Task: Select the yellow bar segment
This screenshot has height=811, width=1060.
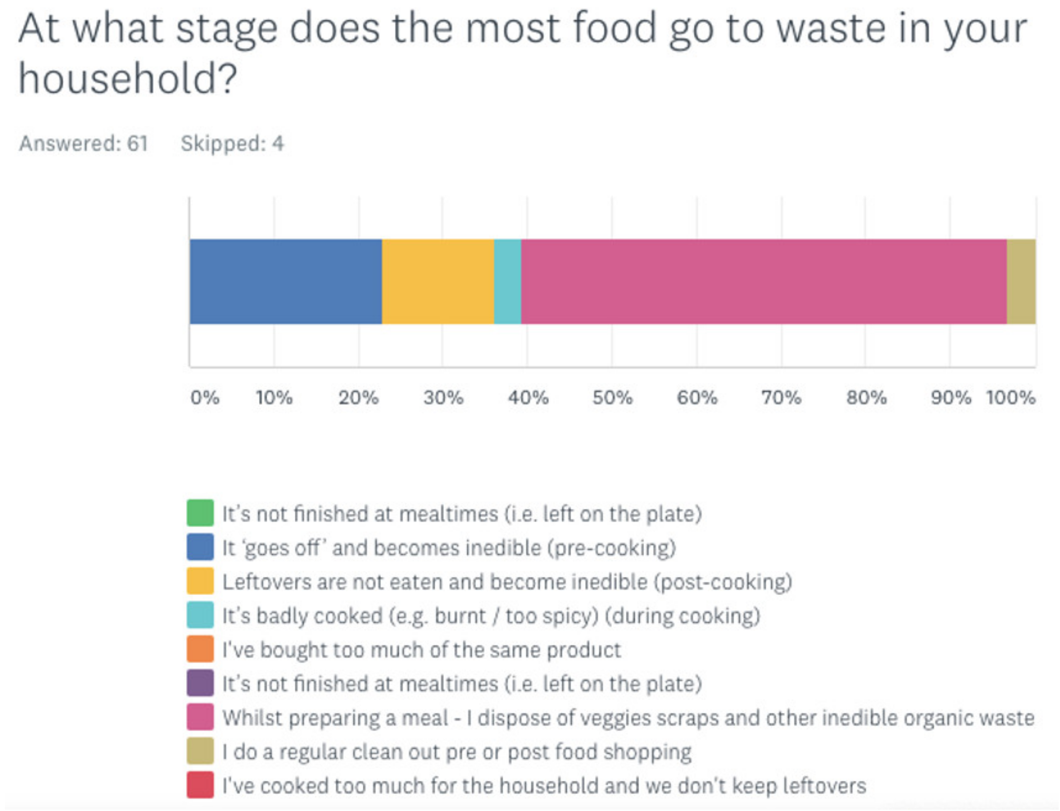Action: click(438, 282)
